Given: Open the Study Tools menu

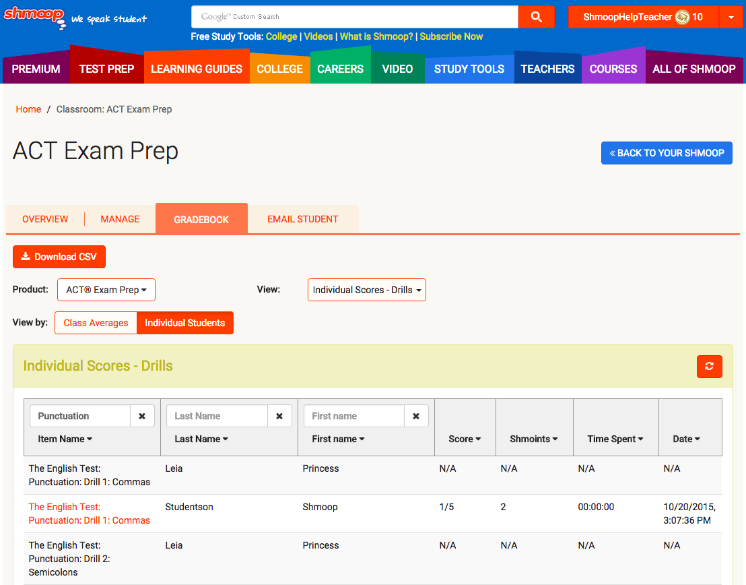Looking at the screenshot, I should (469, 69).
